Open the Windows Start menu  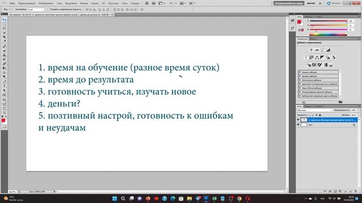tap(114, 198)
